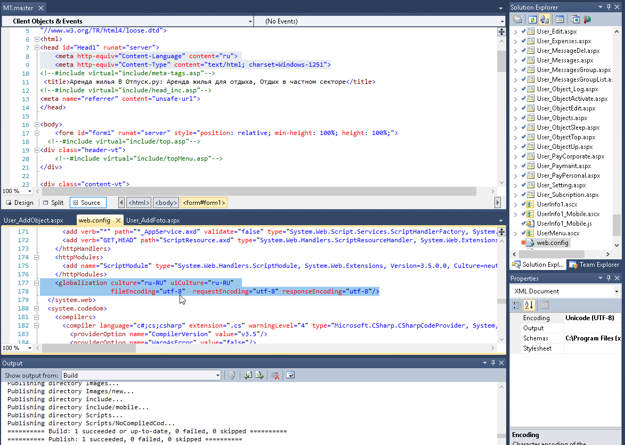Switch Properties grid to Categorized view
The image size is (625, 445).
click(517, 305)
